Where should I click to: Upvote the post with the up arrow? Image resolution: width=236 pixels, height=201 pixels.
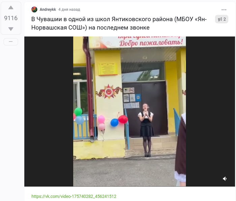coord(11,8)
